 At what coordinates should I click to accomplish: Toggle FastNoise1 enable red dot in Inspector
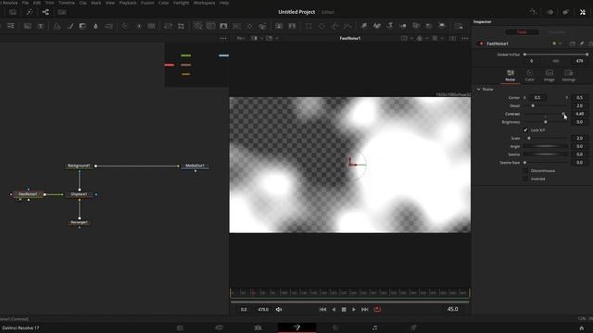click(x=481, y=43)
